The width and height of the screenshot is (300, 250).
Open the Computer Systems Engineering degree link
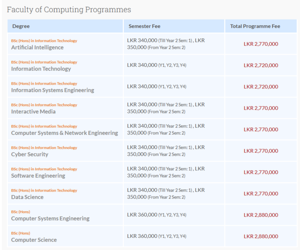click(x=50, y=219)
